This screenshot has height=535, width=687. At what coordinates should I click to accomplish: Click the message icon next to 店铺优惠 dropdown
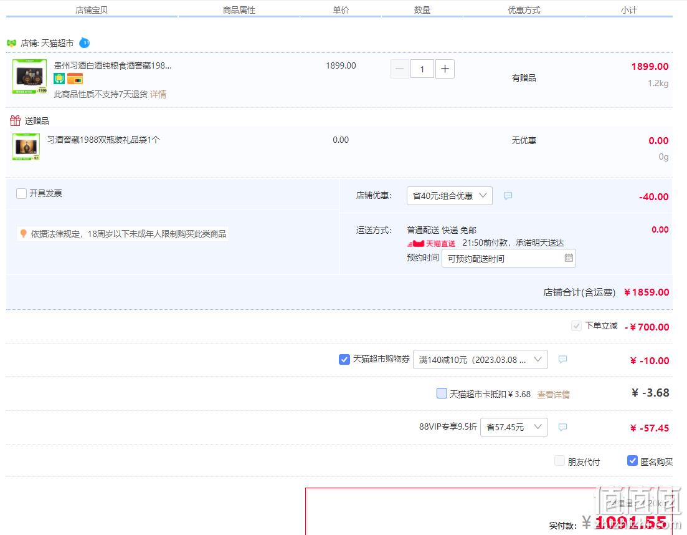tap(508, 196)
